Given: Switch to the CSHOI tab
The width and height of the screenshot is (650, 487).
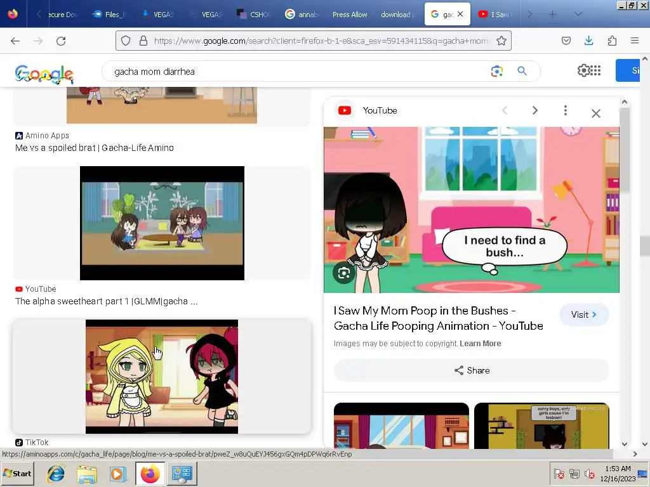Looking at the screenshot, I should 254,15.
